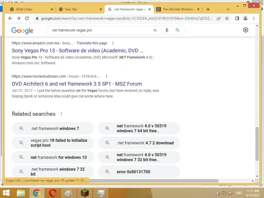Click the lock icon in address bar
The height and width of the screenshot is (198, 264).
37,18
